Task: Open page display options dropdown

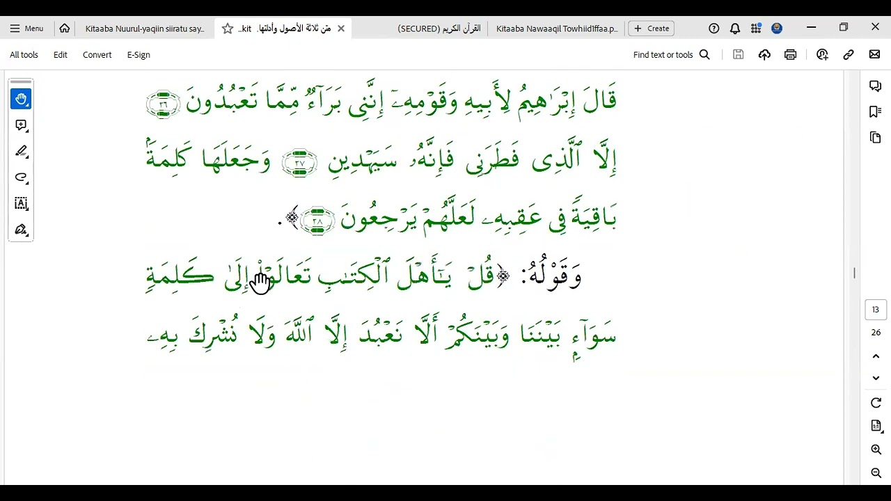Action: pos(876,426)
